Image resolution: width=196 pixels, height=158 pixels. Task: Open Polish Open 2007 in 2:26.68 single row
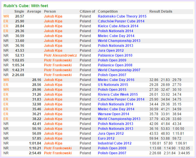click(112, 75)
